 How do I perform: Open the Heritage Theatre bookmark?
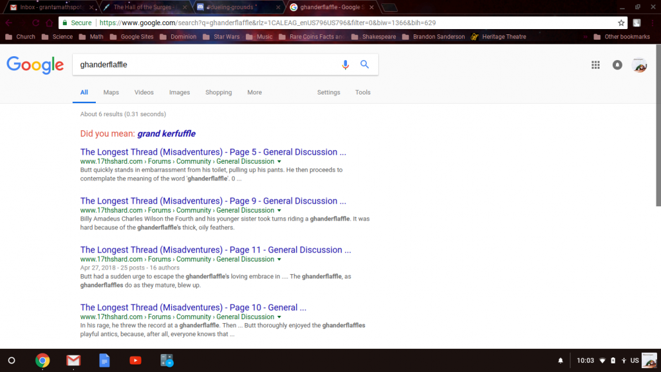point(498,36)
